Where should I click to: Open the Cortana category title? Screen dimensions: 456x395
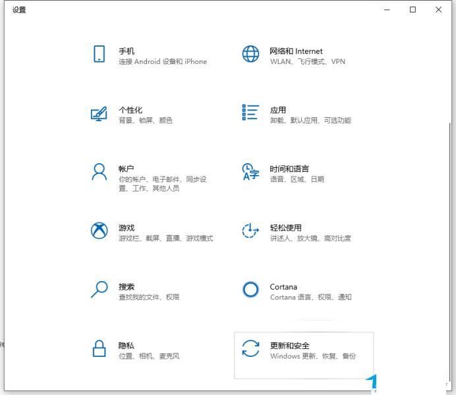(x=283, y=287)
